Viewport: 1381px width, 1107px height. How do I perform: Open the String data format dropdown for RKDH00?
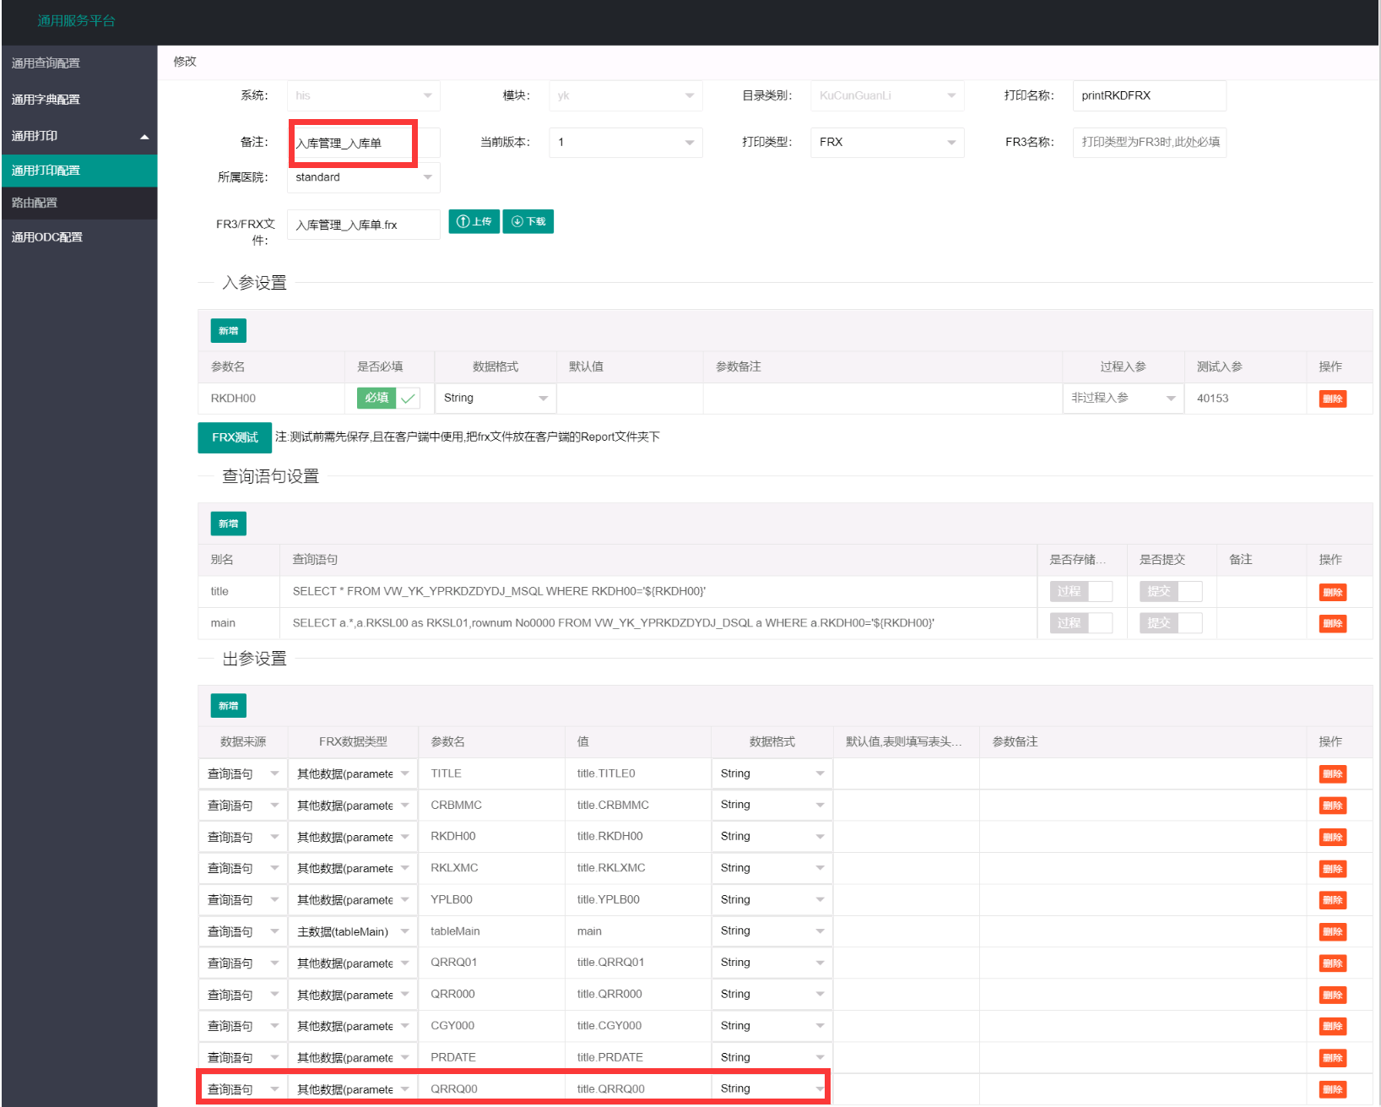tap(496, 398)
